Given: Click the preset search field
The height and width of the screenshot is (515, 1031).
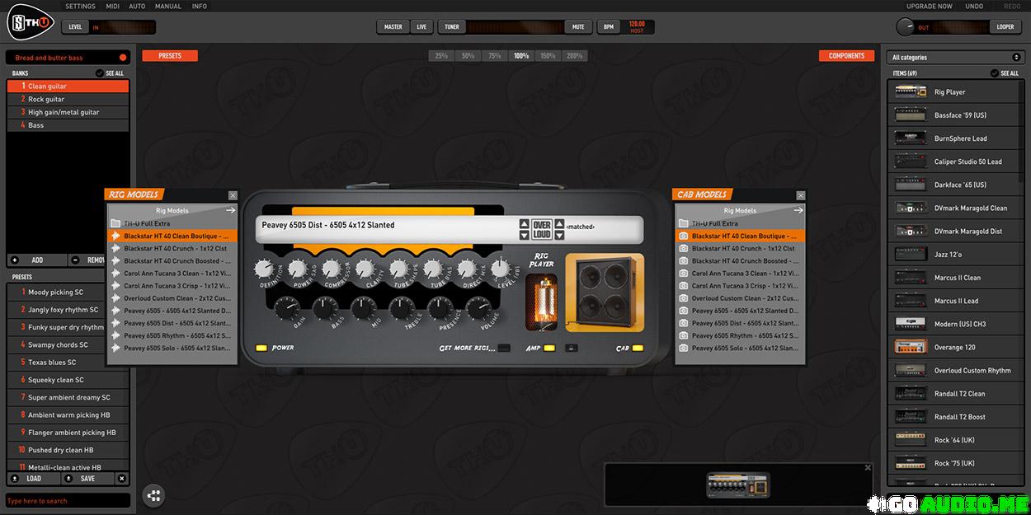Looking at the screenshot, I should (68, 501).
